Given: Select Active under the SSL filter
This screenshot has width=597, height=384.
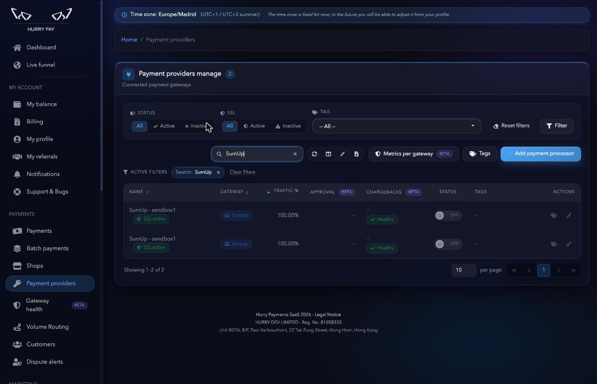Looking at the screenshot, I should click(x=254, y=126).
